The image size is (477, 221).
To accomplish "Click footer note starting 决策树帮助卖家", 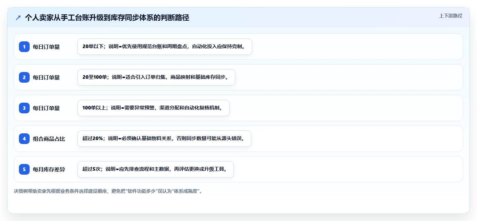I will [109, 191].
